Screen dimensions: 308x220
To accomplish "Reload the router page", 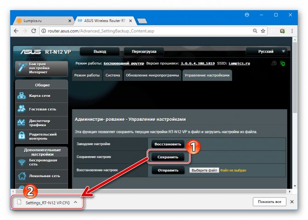I will (x=34, y=31).
